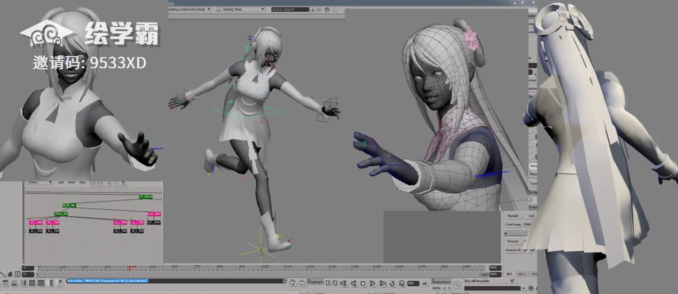
Task: Open the Animation menu button
Action: click(441, 282)
